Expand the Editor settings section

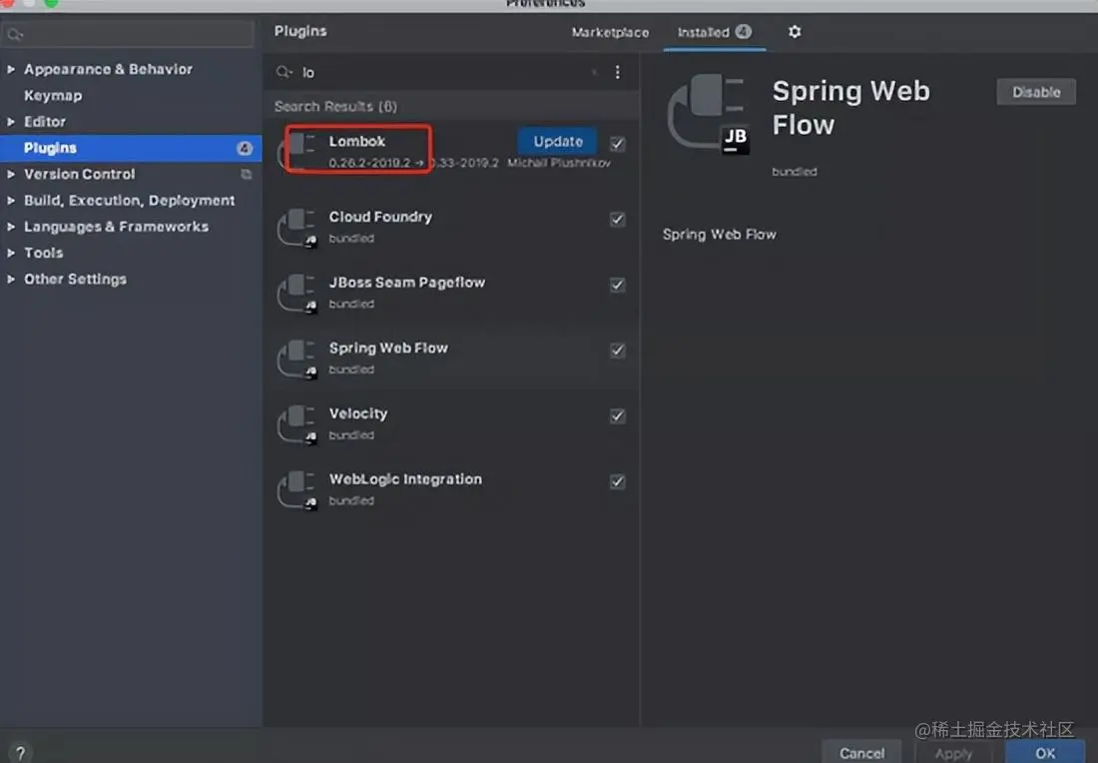tap(11, 122)
